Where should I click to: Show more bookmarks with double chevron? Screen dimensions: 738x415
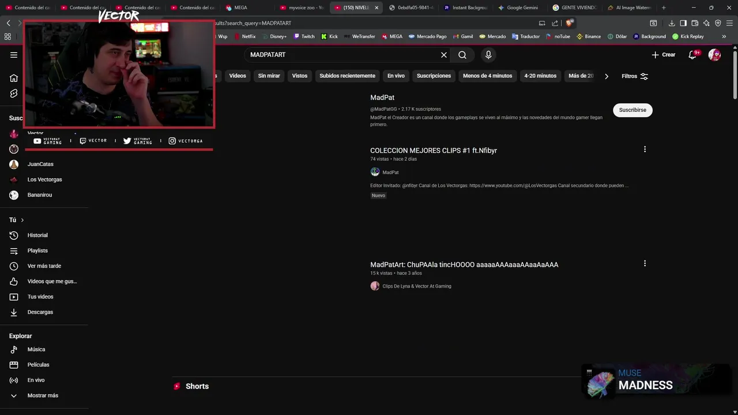[x=724, y=36]
